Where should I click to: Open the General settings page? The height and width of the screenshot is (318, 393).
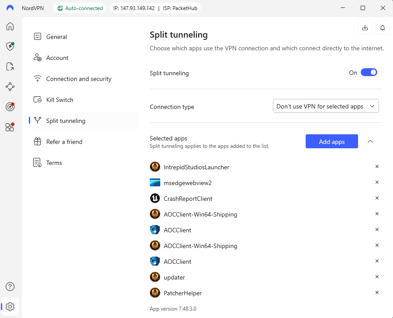tap(57, 37)
